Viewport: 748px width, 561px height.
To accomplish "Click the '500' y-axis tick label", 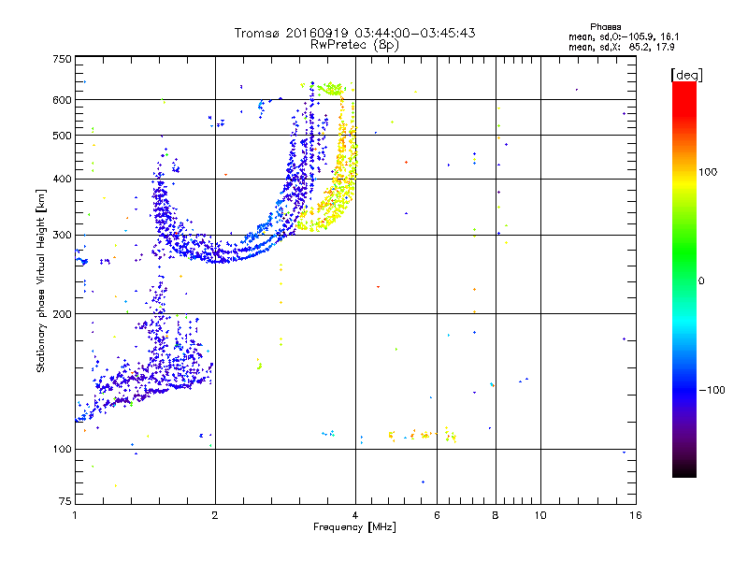I will 62,136.
